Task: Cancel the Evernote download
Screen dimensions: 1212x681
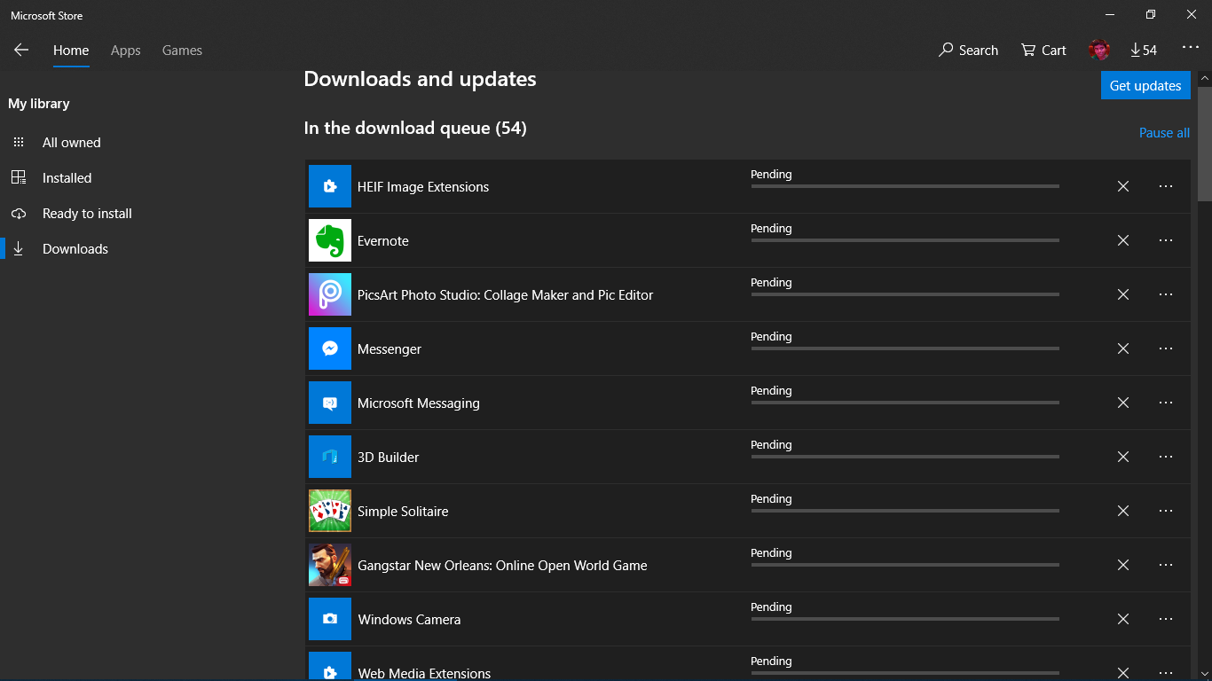Action: point(1123,240)
